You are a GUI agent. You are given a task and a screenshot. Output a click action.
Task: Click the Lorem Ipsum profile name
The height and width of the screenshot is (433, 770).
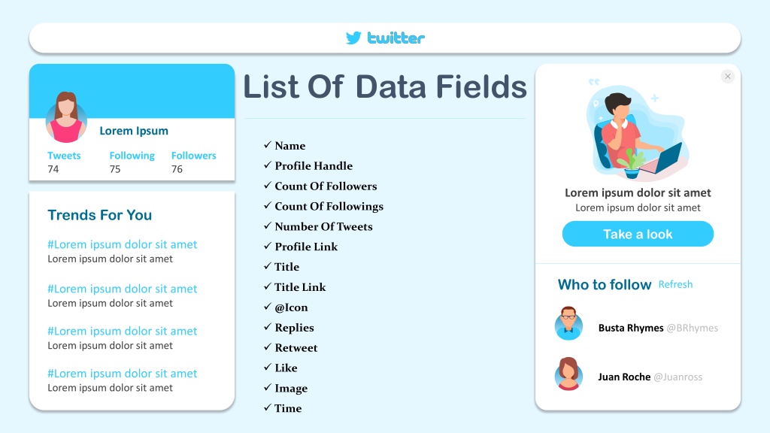coord(134,131)
